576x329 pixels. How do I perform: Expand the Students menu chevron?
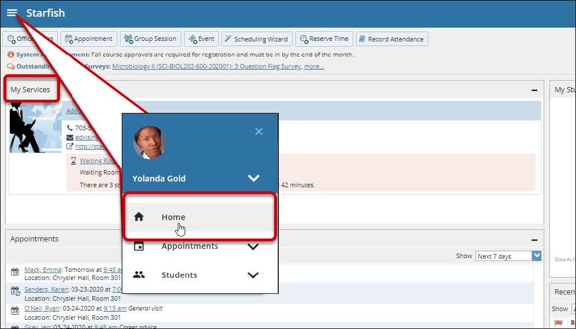(x=253, y=275)
